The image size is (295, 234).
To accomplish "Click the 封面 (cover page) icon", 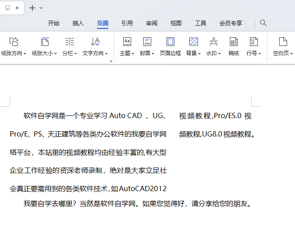I will (147, 42).
